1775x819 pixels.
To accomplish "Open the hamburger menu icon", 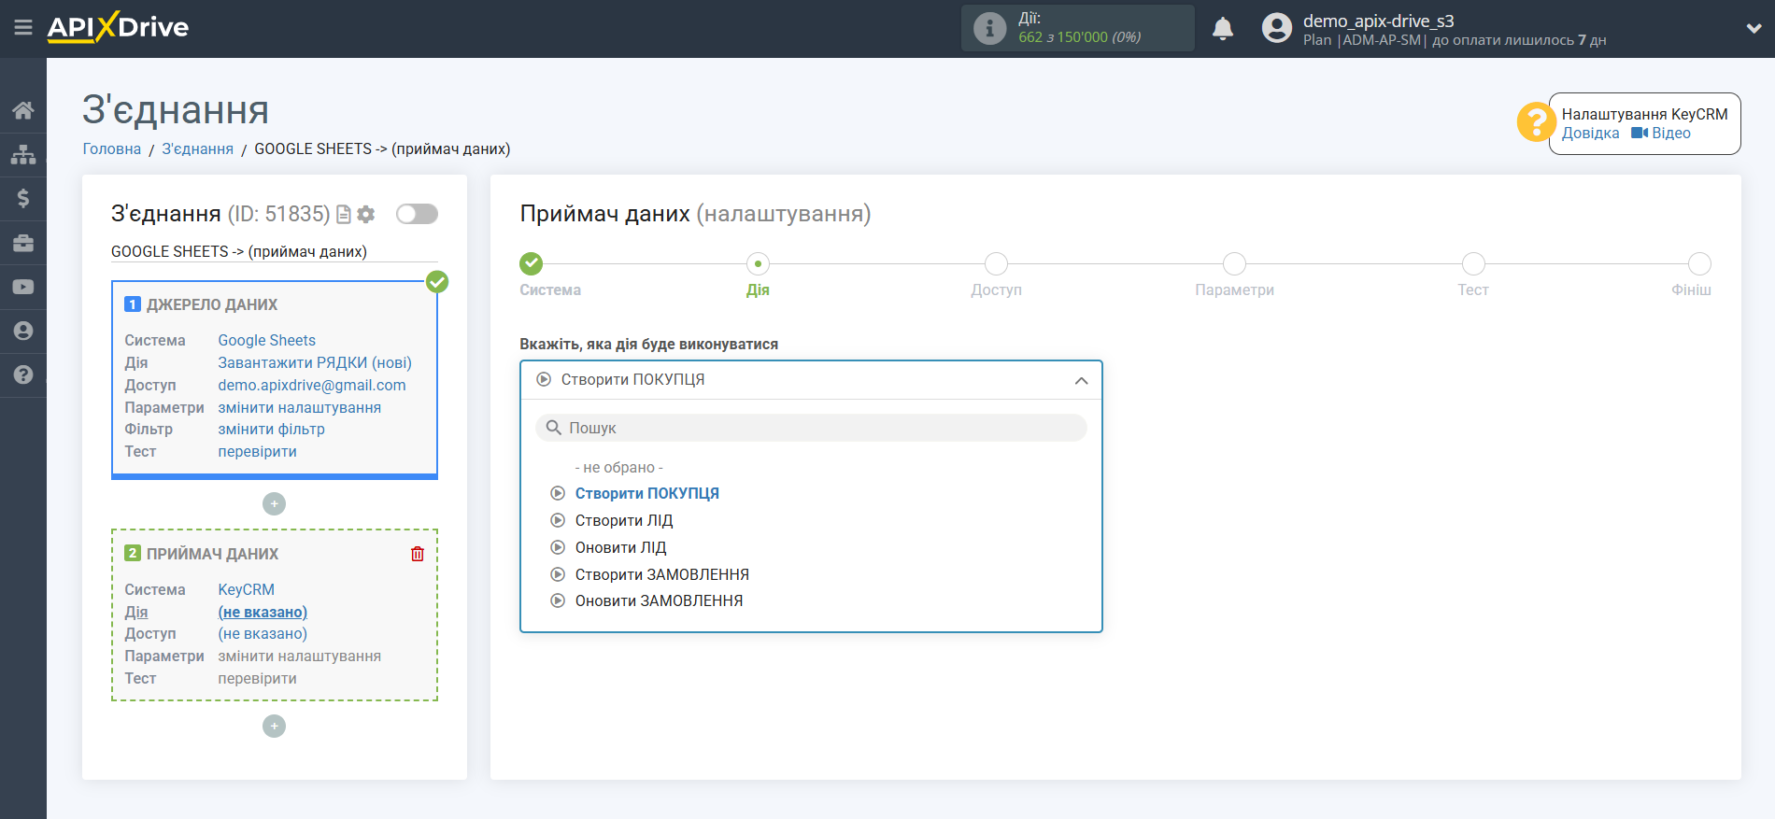I will point(23,28).
